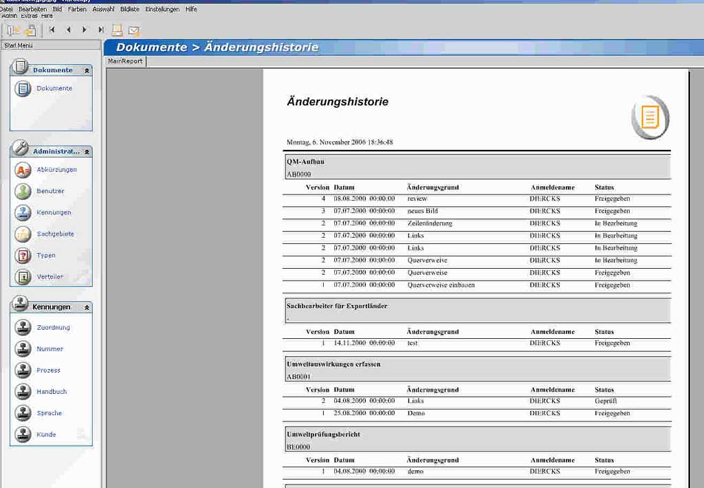Go to the first report page
Screen dimensions: 704x488
tap(52, 30)
